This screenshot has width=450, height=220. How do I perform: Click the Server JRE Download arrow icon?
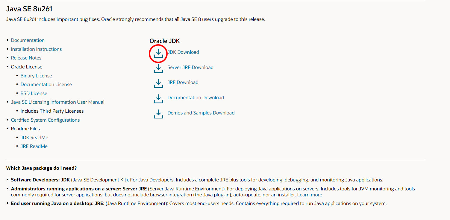[x=158, y=68]
